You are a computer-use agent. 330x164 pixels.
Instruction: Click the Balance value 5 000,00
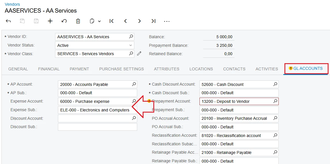pyautogui.click(x=224, y=37)
